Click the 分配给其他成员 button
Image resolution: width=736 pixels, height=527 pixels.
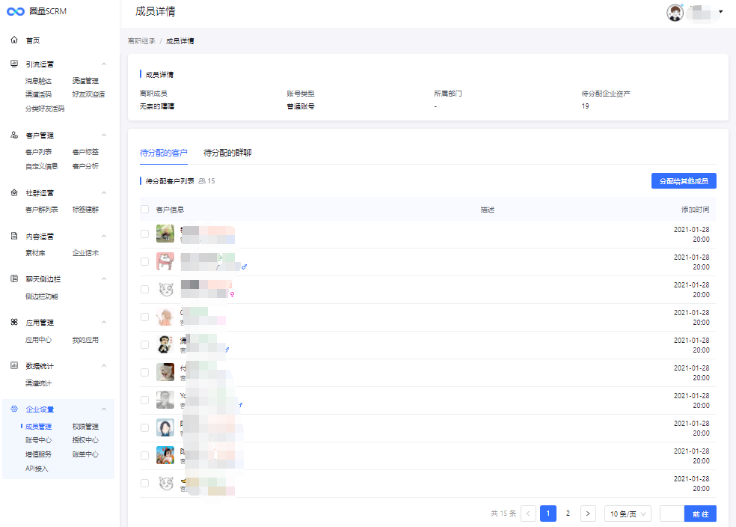(684, 181)
